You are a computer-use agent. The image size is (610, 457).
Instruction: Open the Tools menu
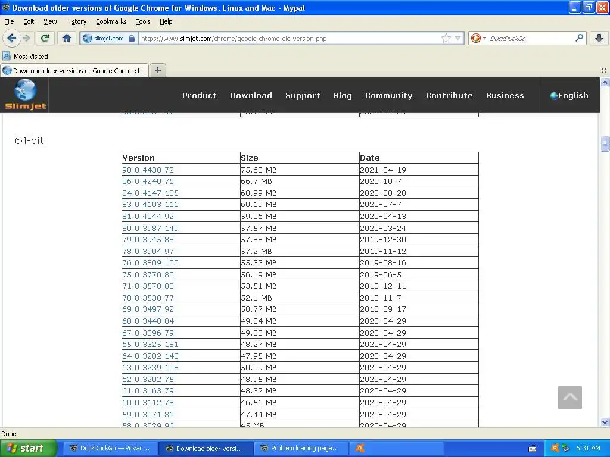(x=143, y=21)
